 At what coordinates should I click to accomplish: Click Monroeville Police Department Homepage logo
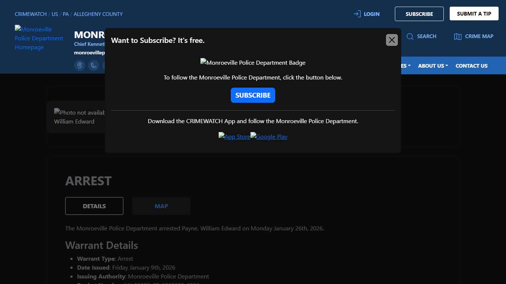tap(39, 38)
